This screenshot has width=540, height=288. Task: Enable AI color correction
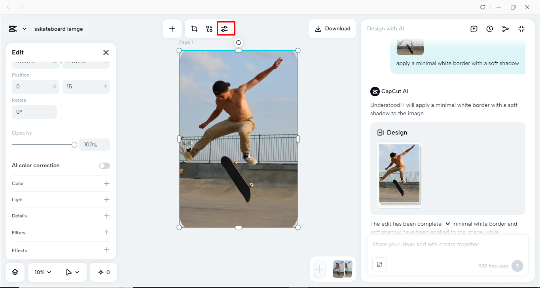point(104,165)
